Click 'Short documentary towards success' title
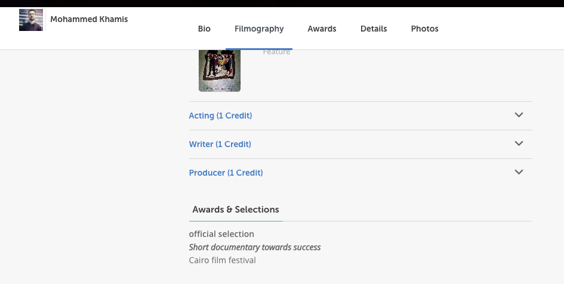The image size is (564, 284). (255, 247)
